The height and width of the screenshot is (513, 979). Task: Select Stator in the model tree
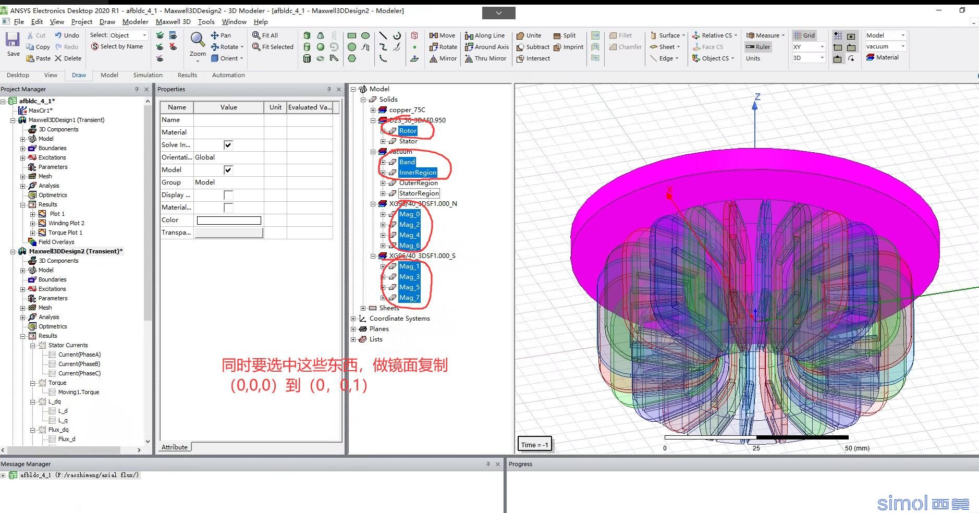(408, 141)
